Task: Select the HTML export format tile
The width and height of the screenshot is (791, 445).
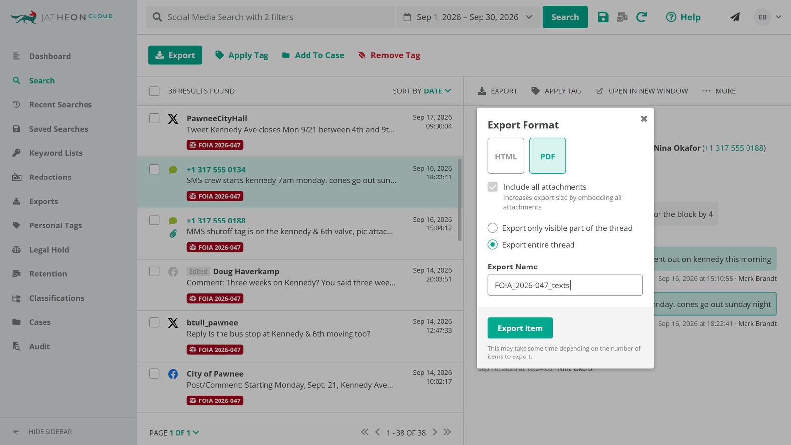Action: click(x=506, y=156)
